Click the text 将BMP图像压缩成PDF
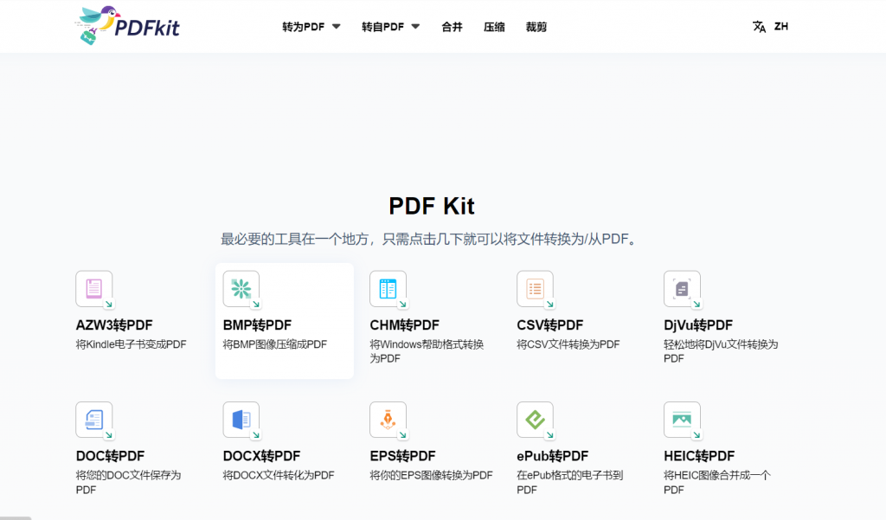Screen dimensions: 886x520 pos(274,344)
